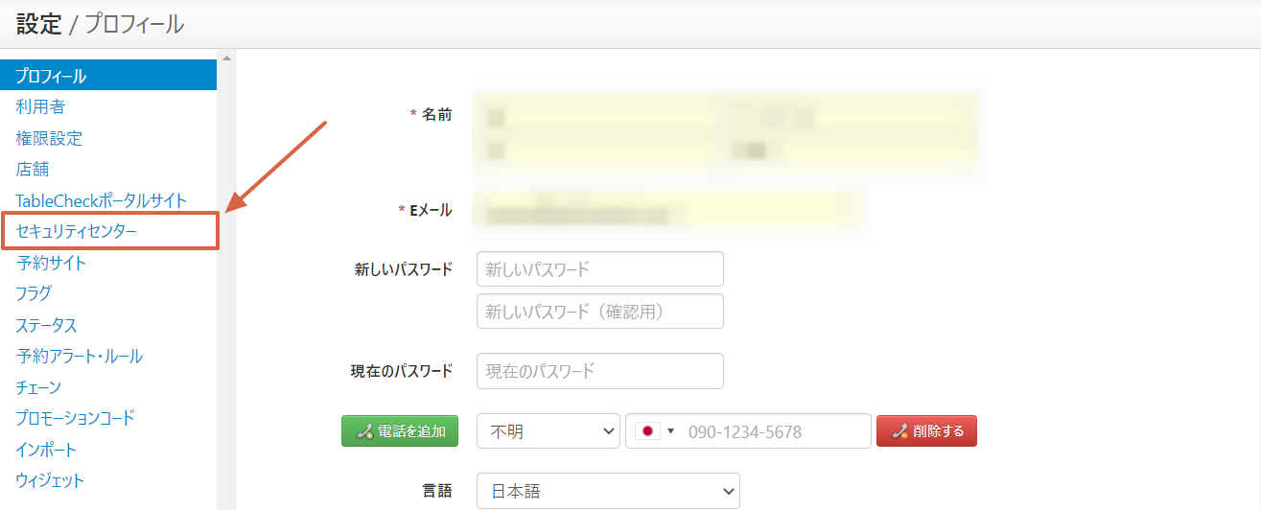Focus the 新しいパスワード field
Viewport: 1261px width, 510px height.
pyautogui.click(x=600, y=269)
